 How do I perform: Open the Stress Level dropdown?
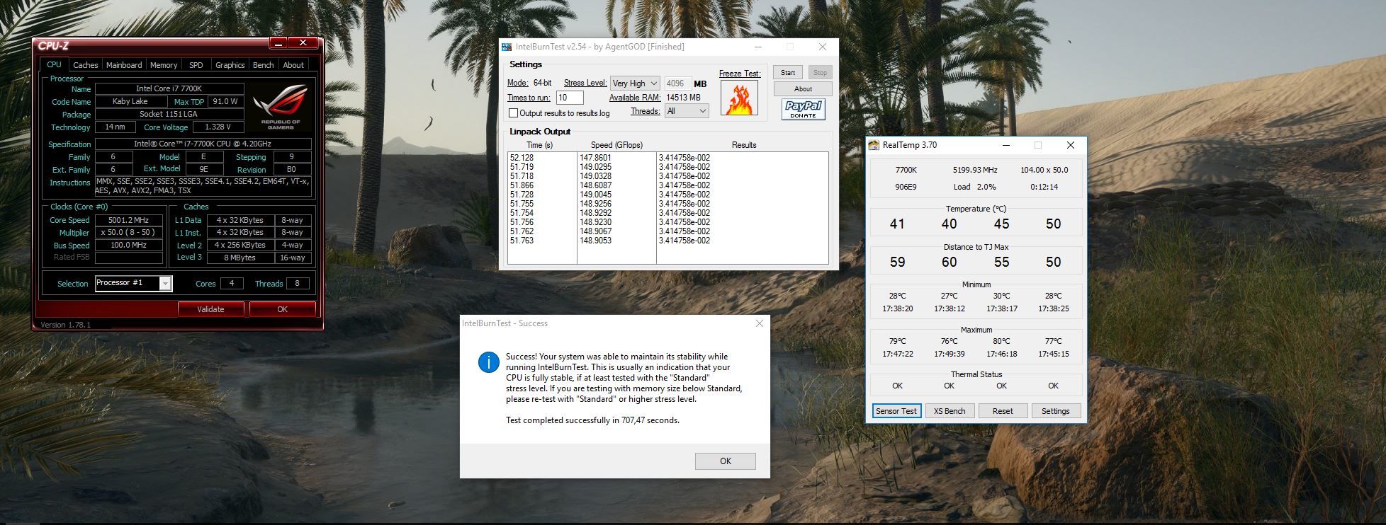pyautogui.click(x=635, y=83)
